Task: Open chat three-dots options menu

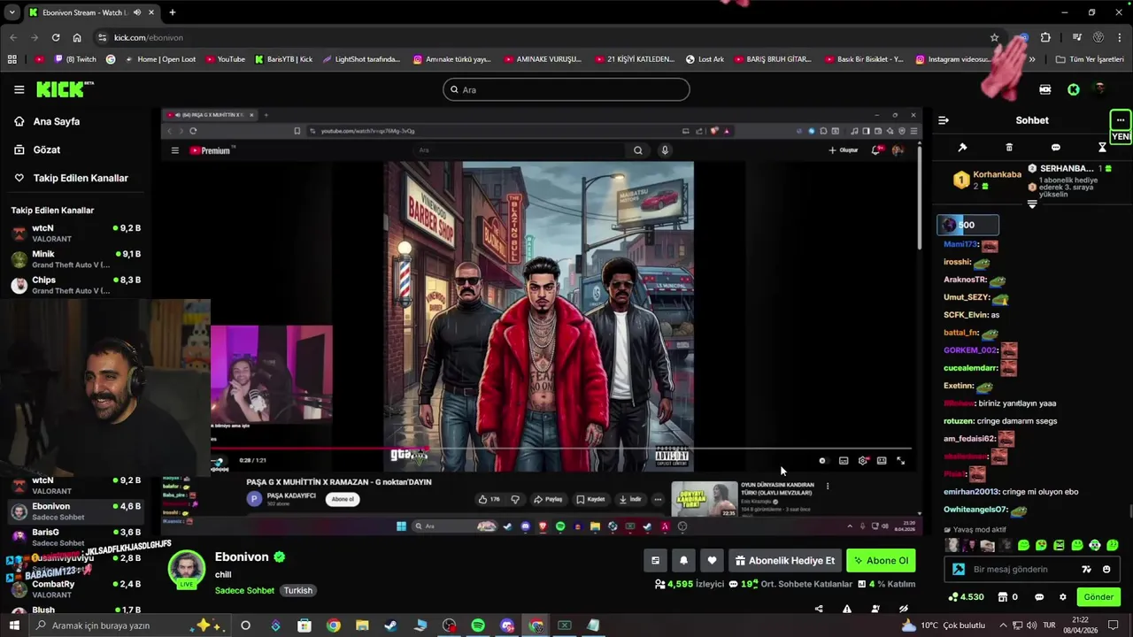Action: coord(1121,120)
